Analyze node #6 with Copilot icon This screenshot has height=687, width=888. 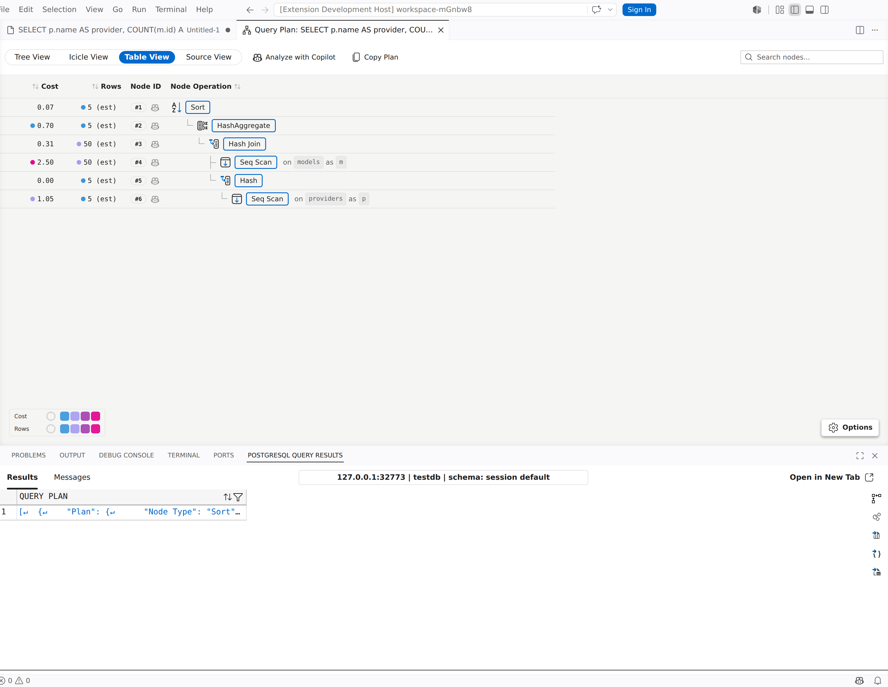pyautogui.click(x=155, y=199)
